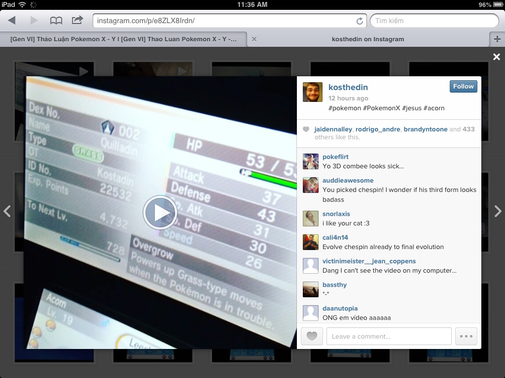Open kosthedin's profile picture

click(312, 92)
